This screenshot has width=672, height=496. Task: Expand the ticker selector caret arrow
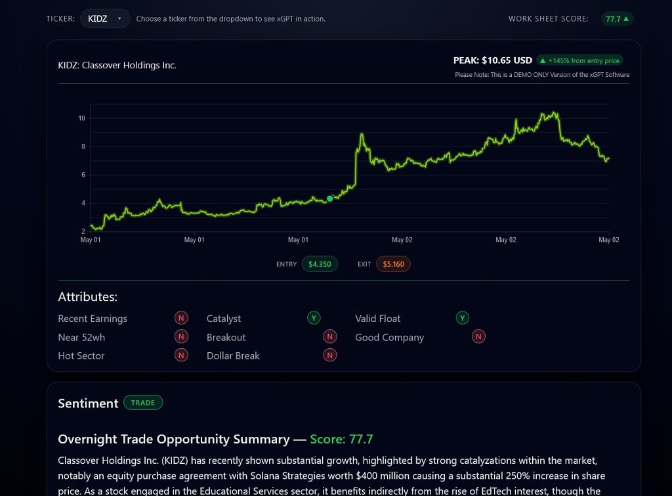point(119,18)
